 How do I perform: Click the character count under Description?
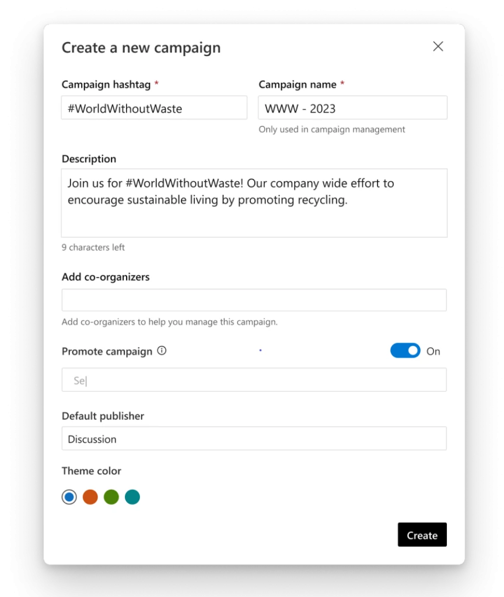93,247
